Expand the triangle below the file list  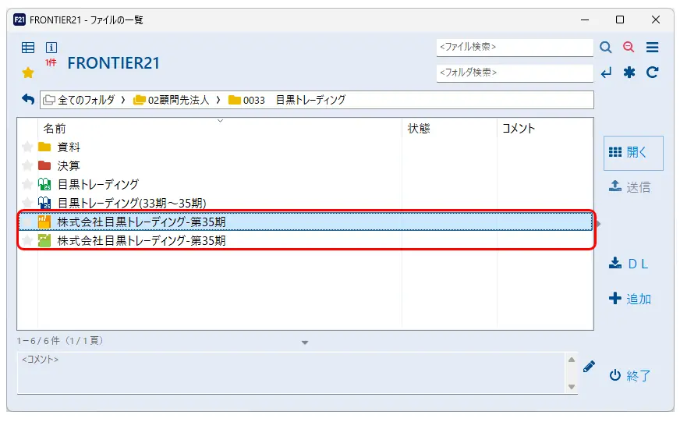[305, 342]
